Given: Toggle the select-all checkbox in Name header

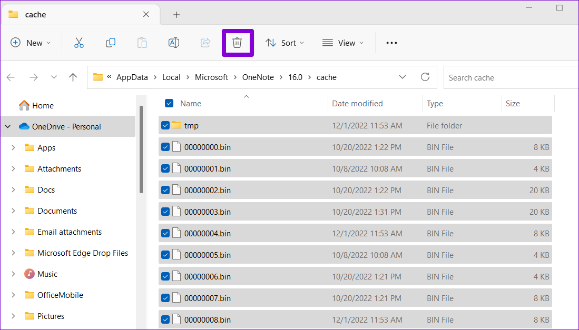Looking at the screenshot, I should pyautogui.click(x=169, y=103).
